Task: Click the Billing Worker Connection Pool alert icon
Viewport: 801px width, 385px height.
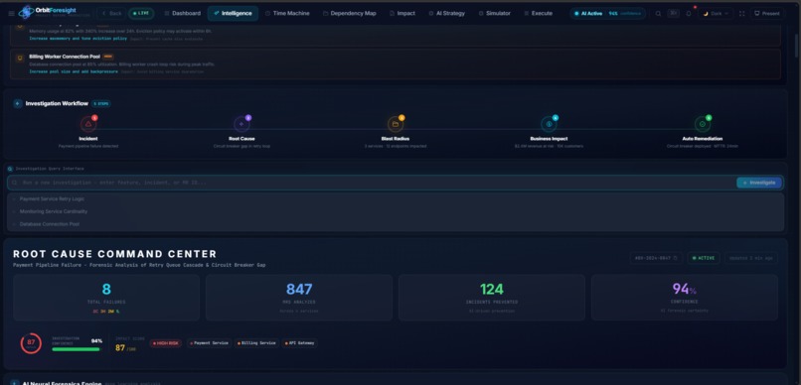Action: [x=20, y=59]
